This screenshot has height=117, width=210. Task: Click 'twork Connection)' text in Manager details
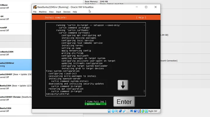(x=169, y=61)
